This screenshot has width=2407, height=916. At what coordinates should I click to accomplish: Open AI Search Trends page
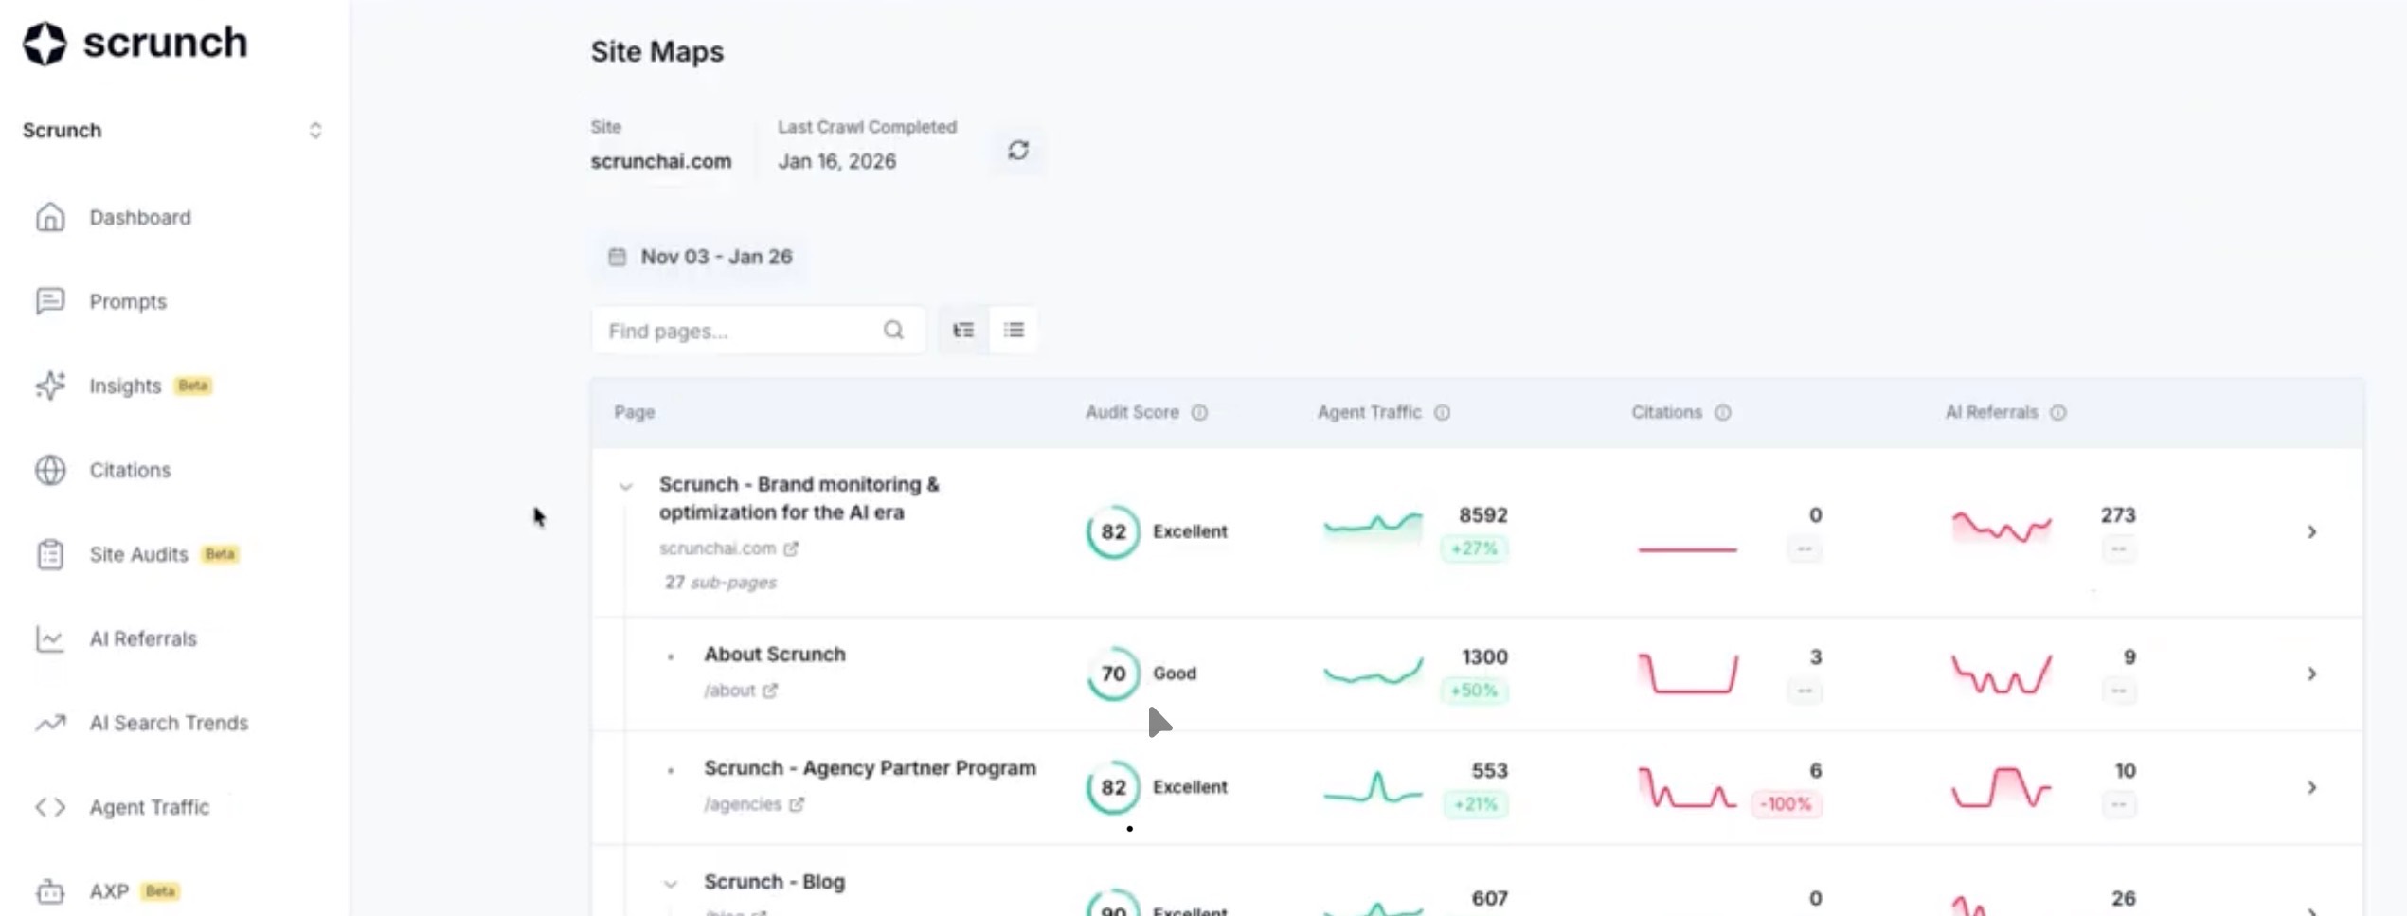[x=169, y=724]
